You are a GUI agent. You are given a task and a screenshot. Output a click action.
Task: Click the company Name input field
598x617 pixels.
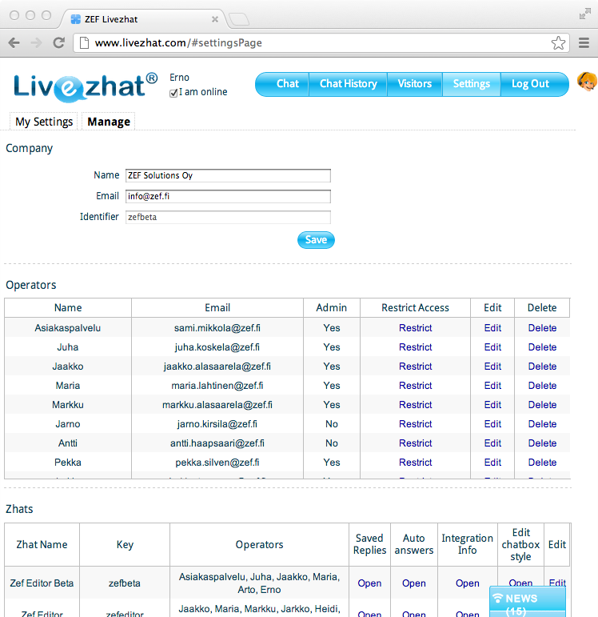[228, 175]
